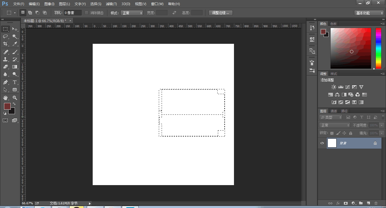
Task: Open the 文件(F) menu
Action: pos(19,4)
